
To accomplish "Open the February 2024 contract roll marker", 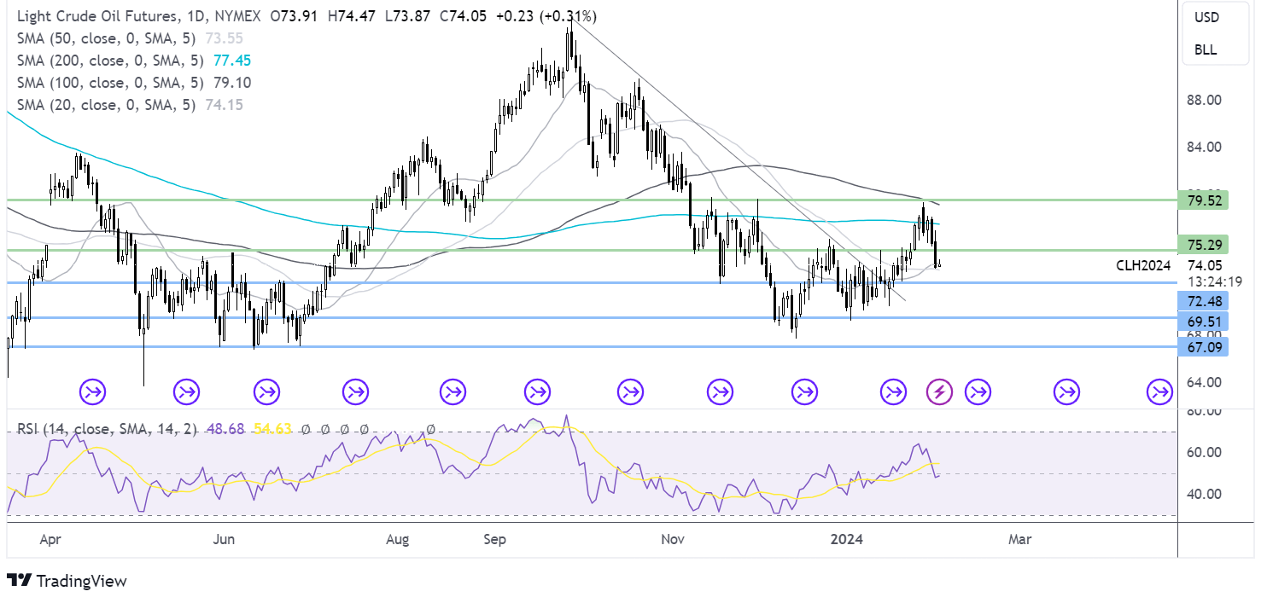I will (978, 392).
